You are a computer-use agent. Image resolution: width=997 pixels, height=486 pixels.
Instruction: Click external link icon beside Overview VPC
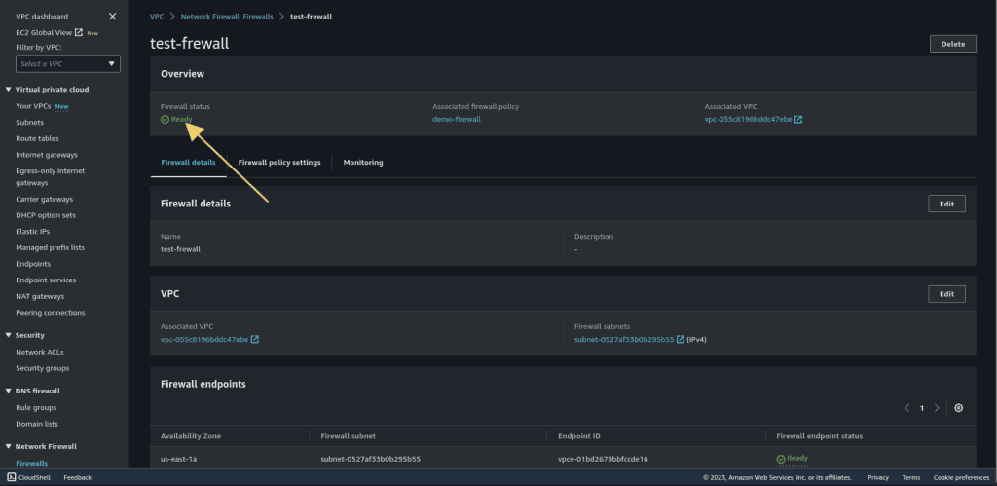click(798, 120)
